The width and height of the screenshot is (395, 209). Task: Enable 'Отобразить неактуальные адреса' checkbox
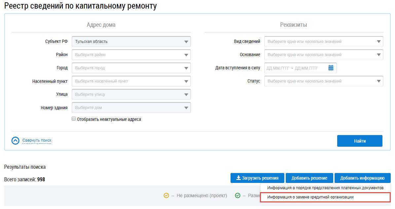[x=74, y=119]
